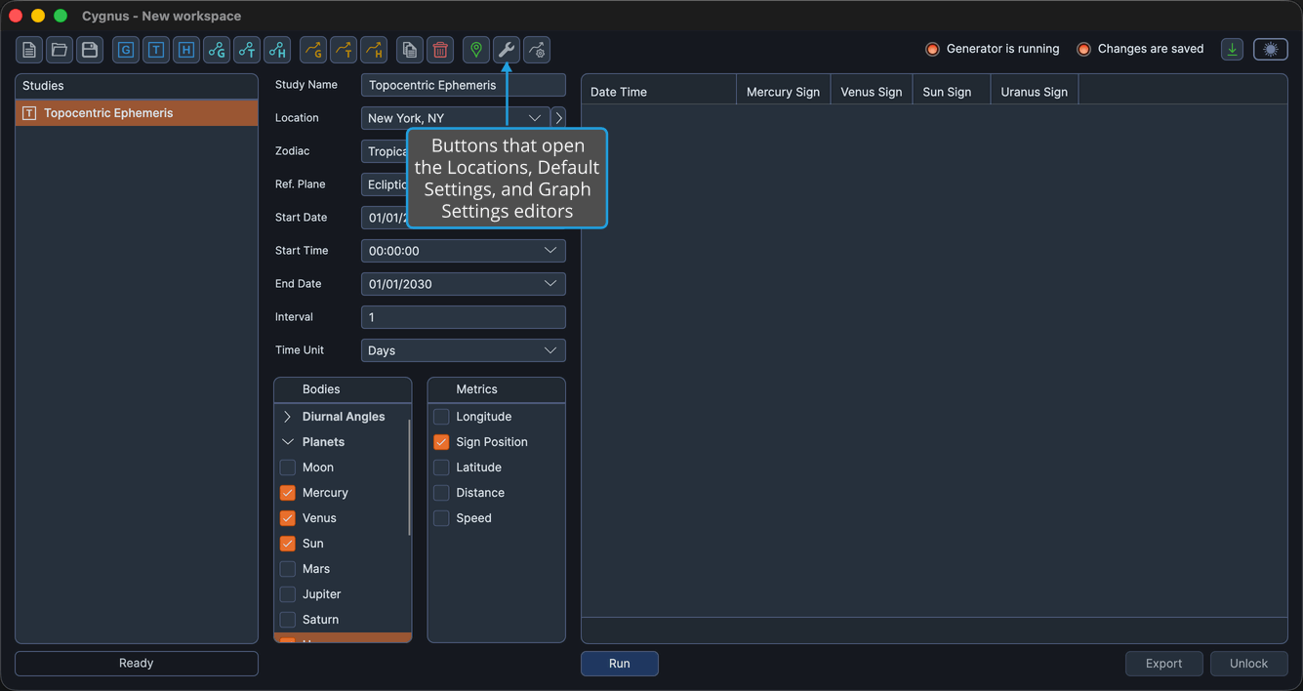Screen dimensions: 1303x691
Task: Open the Location dropdown New York, NY
Action: coord(455,118)
